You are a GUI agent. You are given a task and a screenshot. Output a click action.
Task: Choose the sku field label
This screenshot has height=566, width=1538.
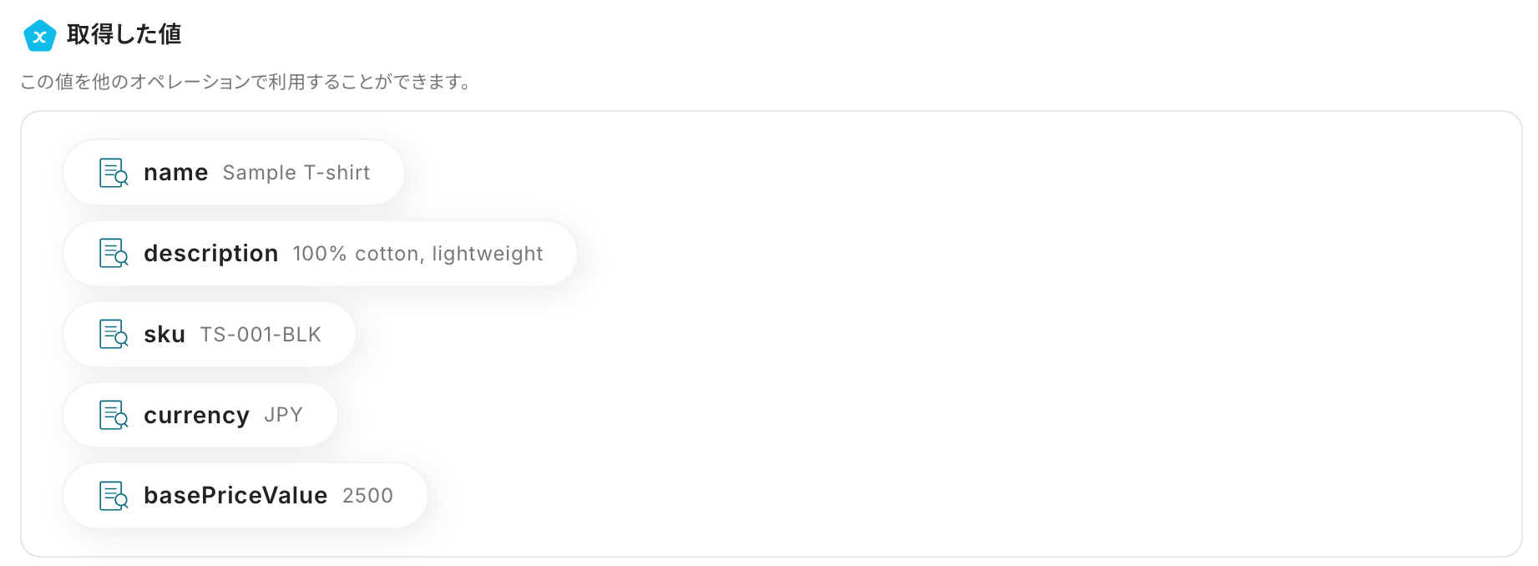[164, 334]
